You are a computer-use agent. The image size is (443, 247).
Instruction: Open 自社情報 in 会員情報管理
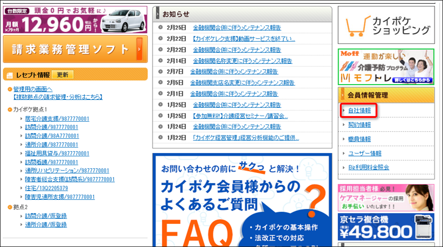[x=360, y=111]
